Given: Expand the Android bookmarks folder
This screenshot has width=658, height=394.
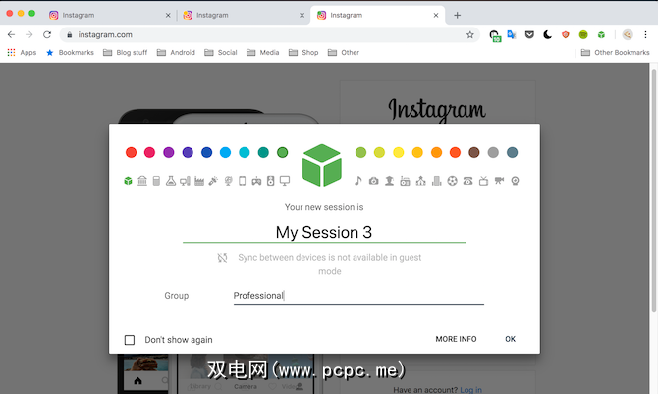Looking at the screenshot, I should pos(176,52).
